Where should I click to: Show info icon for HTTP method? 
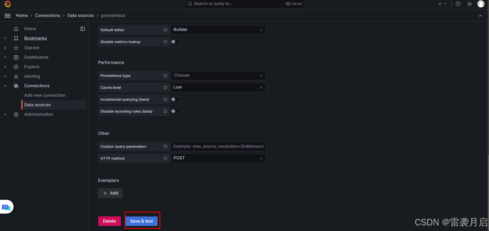(165, 158)
